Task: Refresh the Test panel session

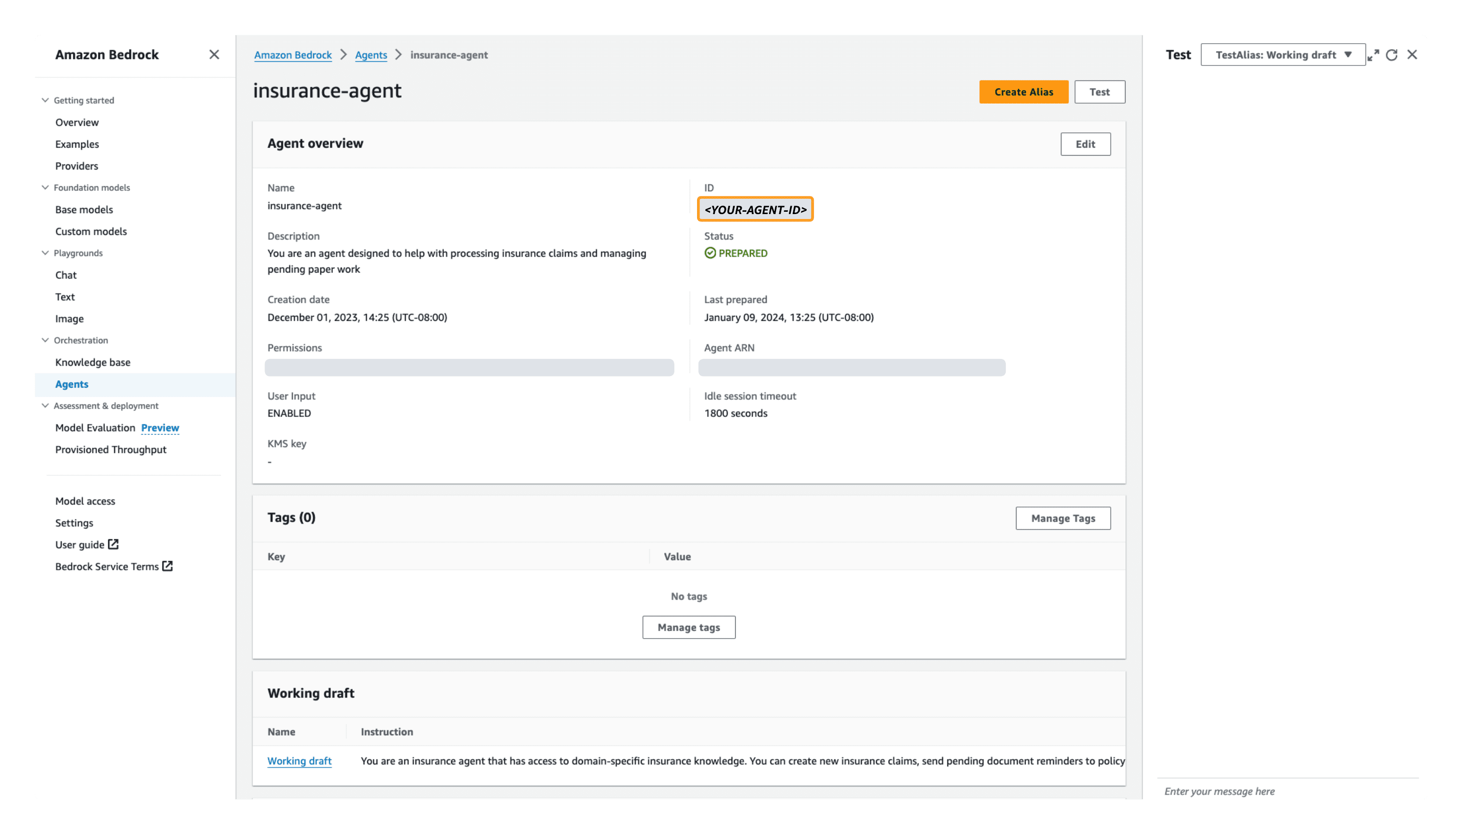Action: point(1391,55)
